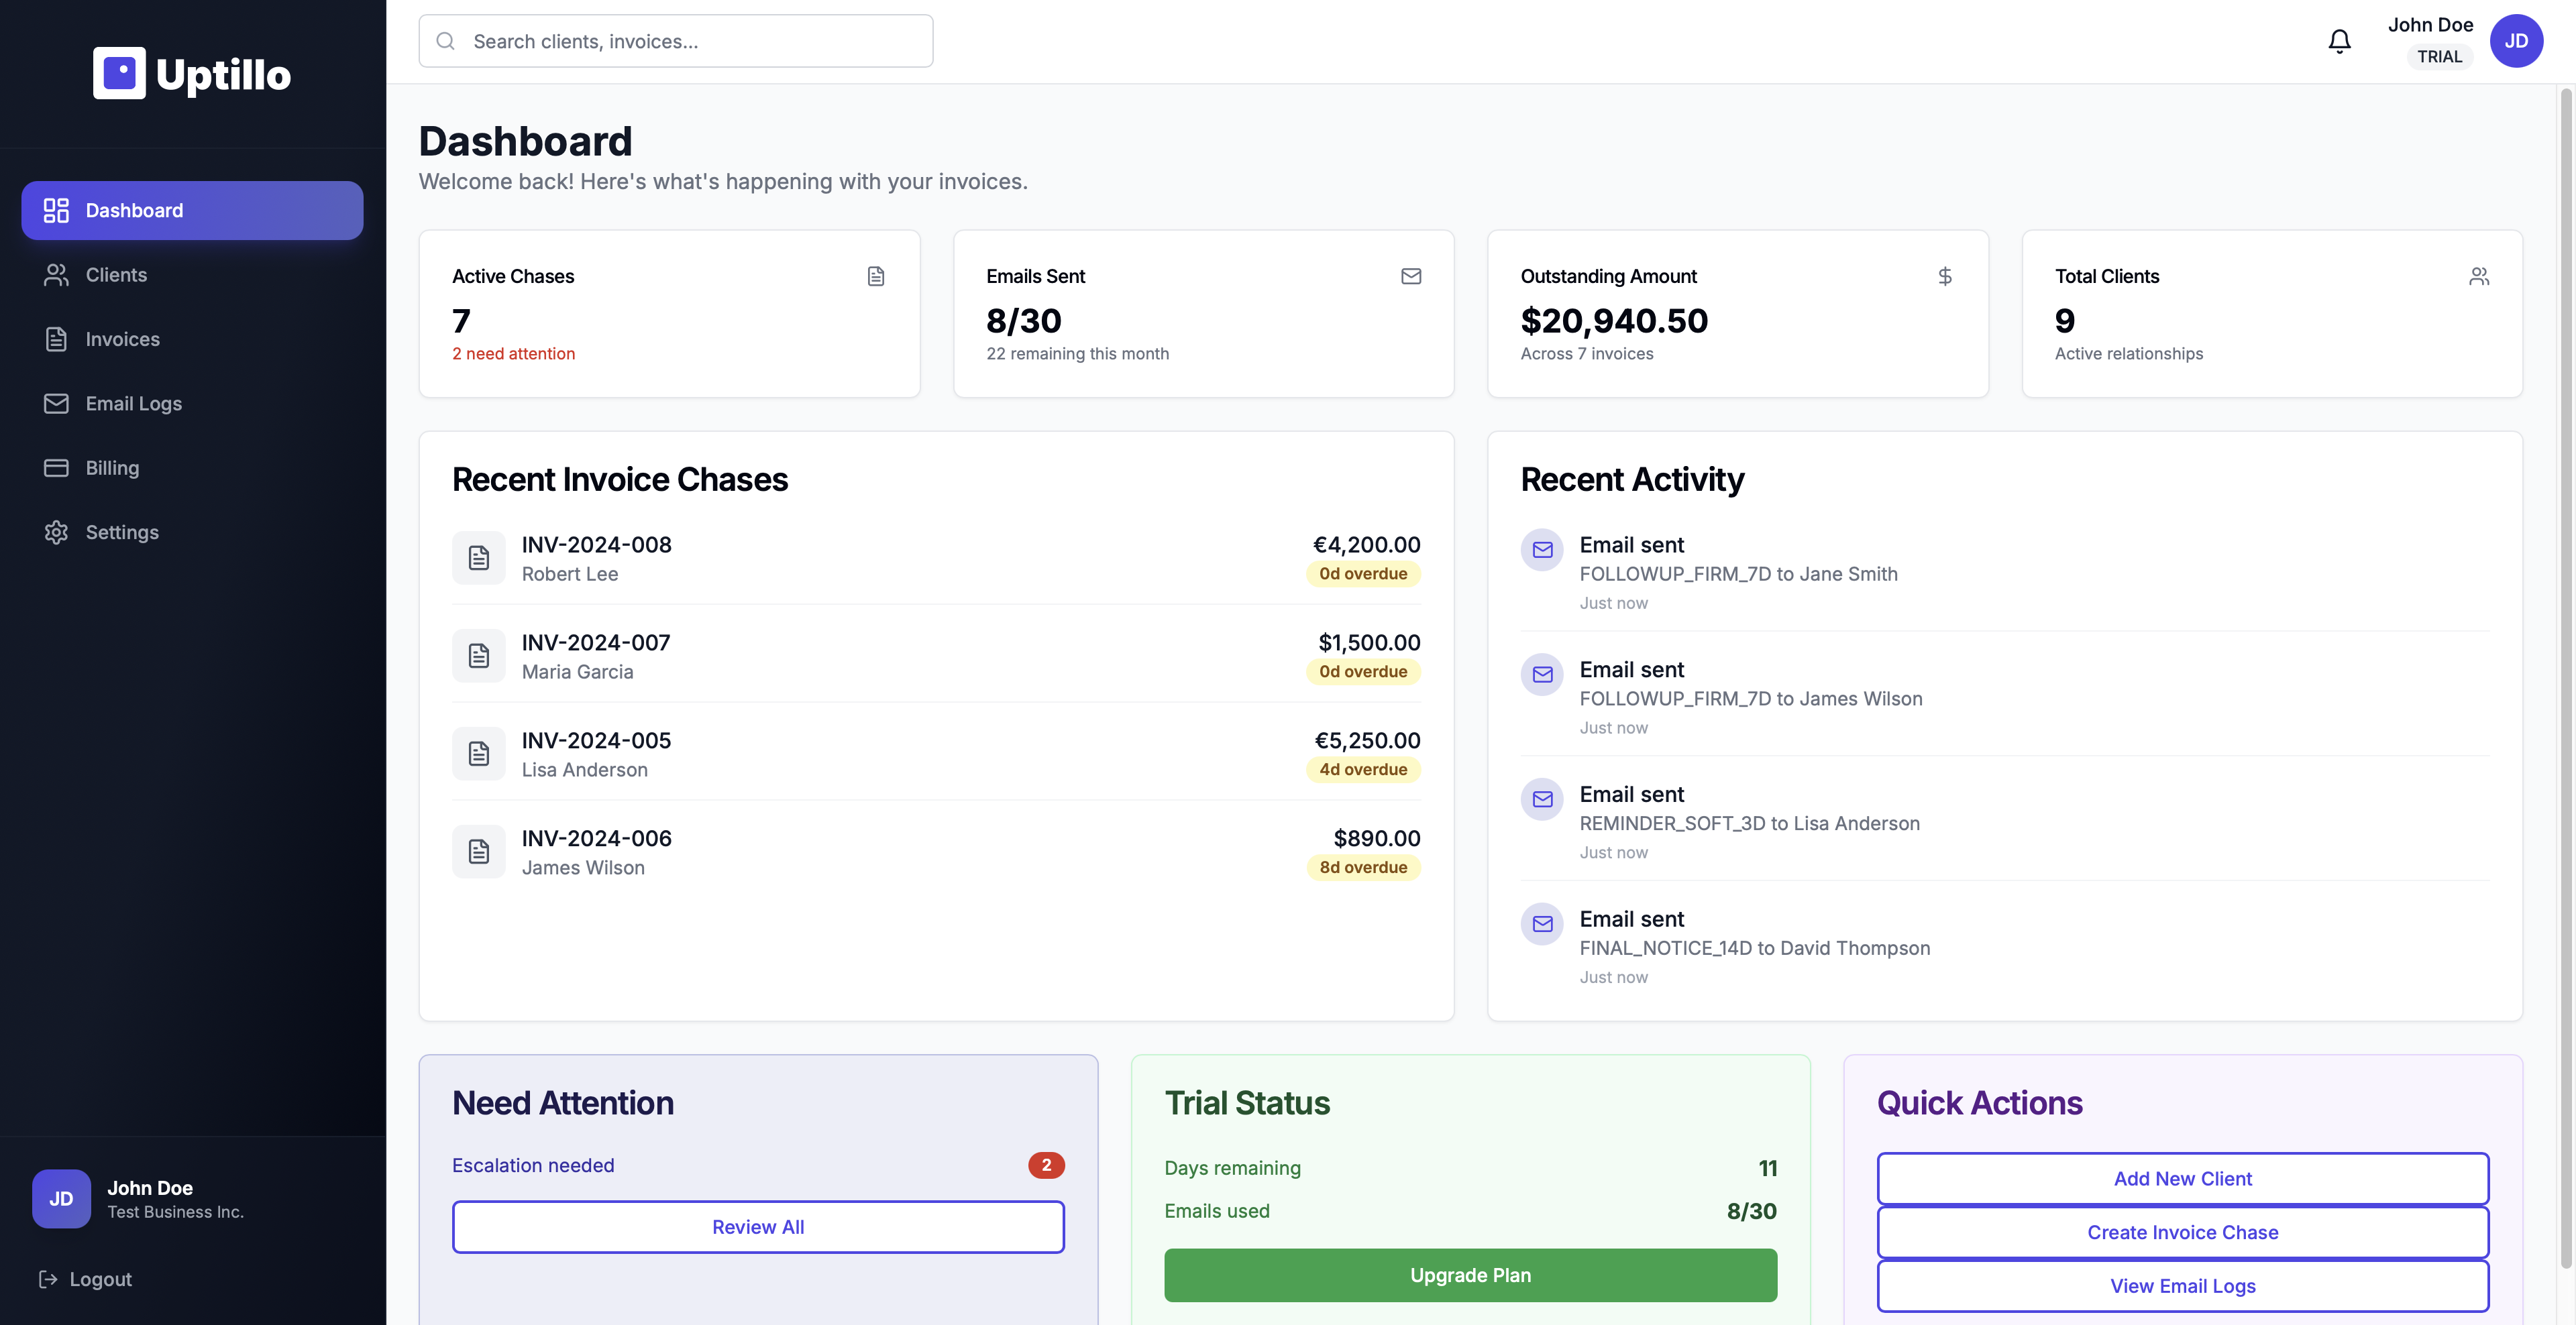Screen dimensions: 2576x1325
Task: Click 22 remaining this month text
Action: 1077,354
